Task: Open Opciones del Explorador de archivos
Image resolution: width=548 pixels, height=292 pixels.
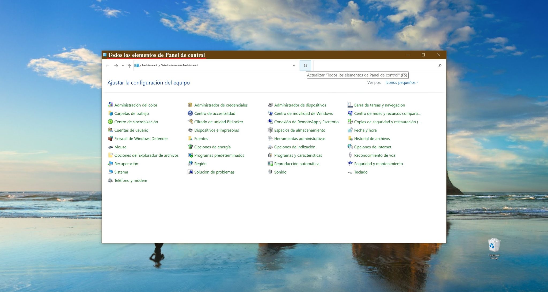Action: pyautogui.click(x=146, y=155)
